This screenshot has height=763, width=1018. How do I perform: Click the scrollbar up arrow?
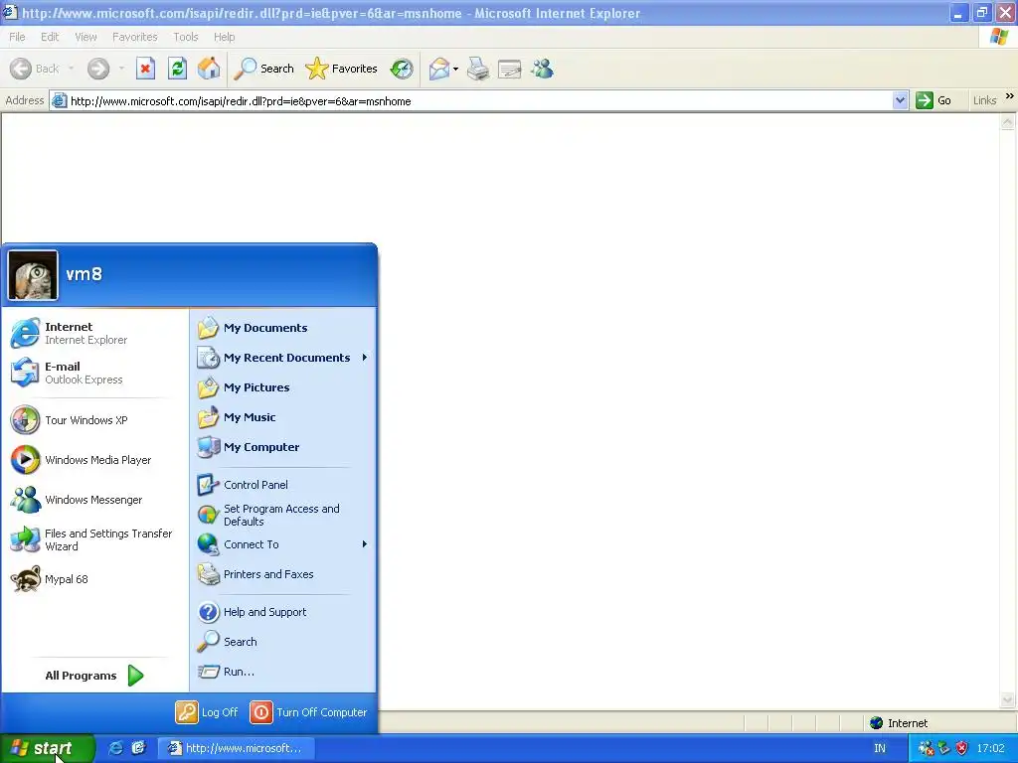click(1008, 121)
